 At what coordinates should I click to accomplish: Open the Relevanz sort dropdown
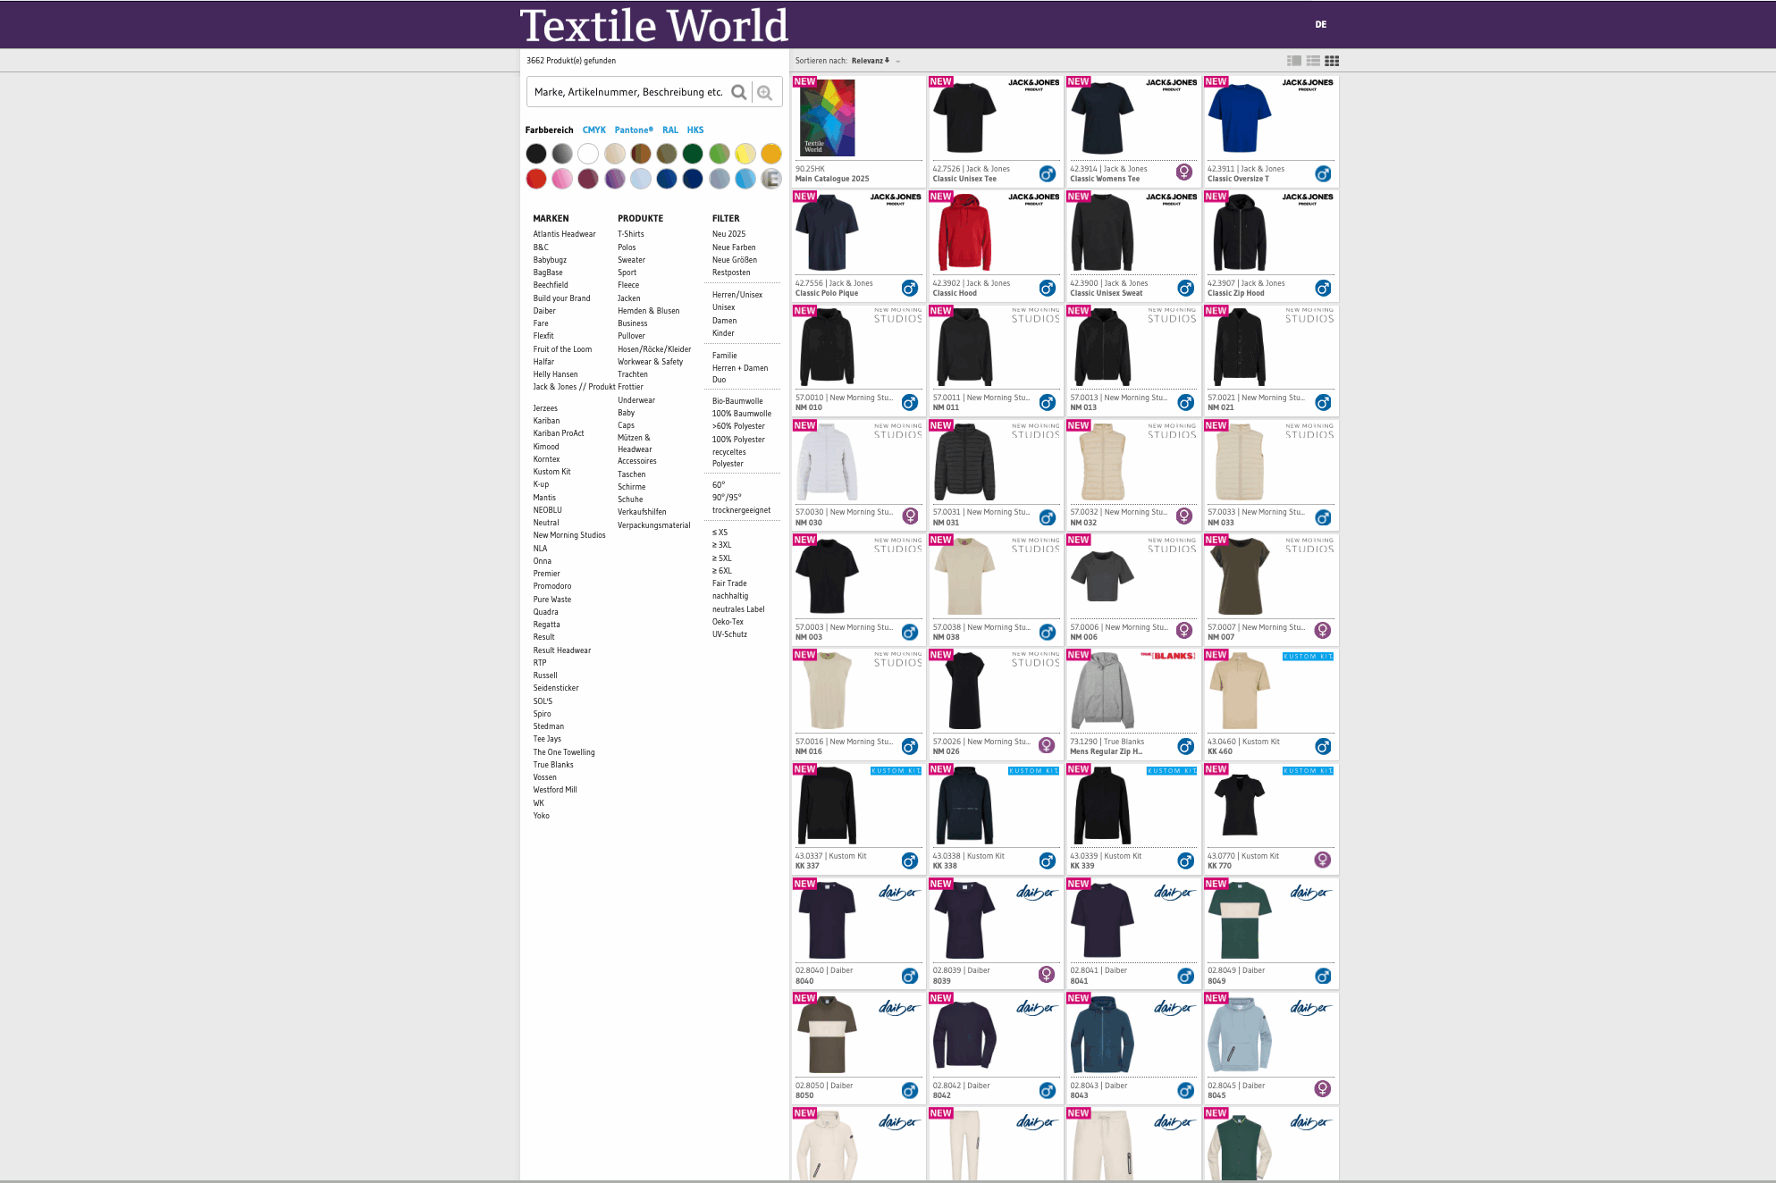[x=871, y=61]
